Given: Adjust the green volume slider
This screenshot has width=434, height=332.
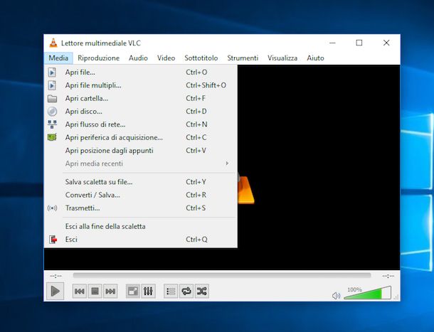Looking at the screenshot, I should (368, 293).
